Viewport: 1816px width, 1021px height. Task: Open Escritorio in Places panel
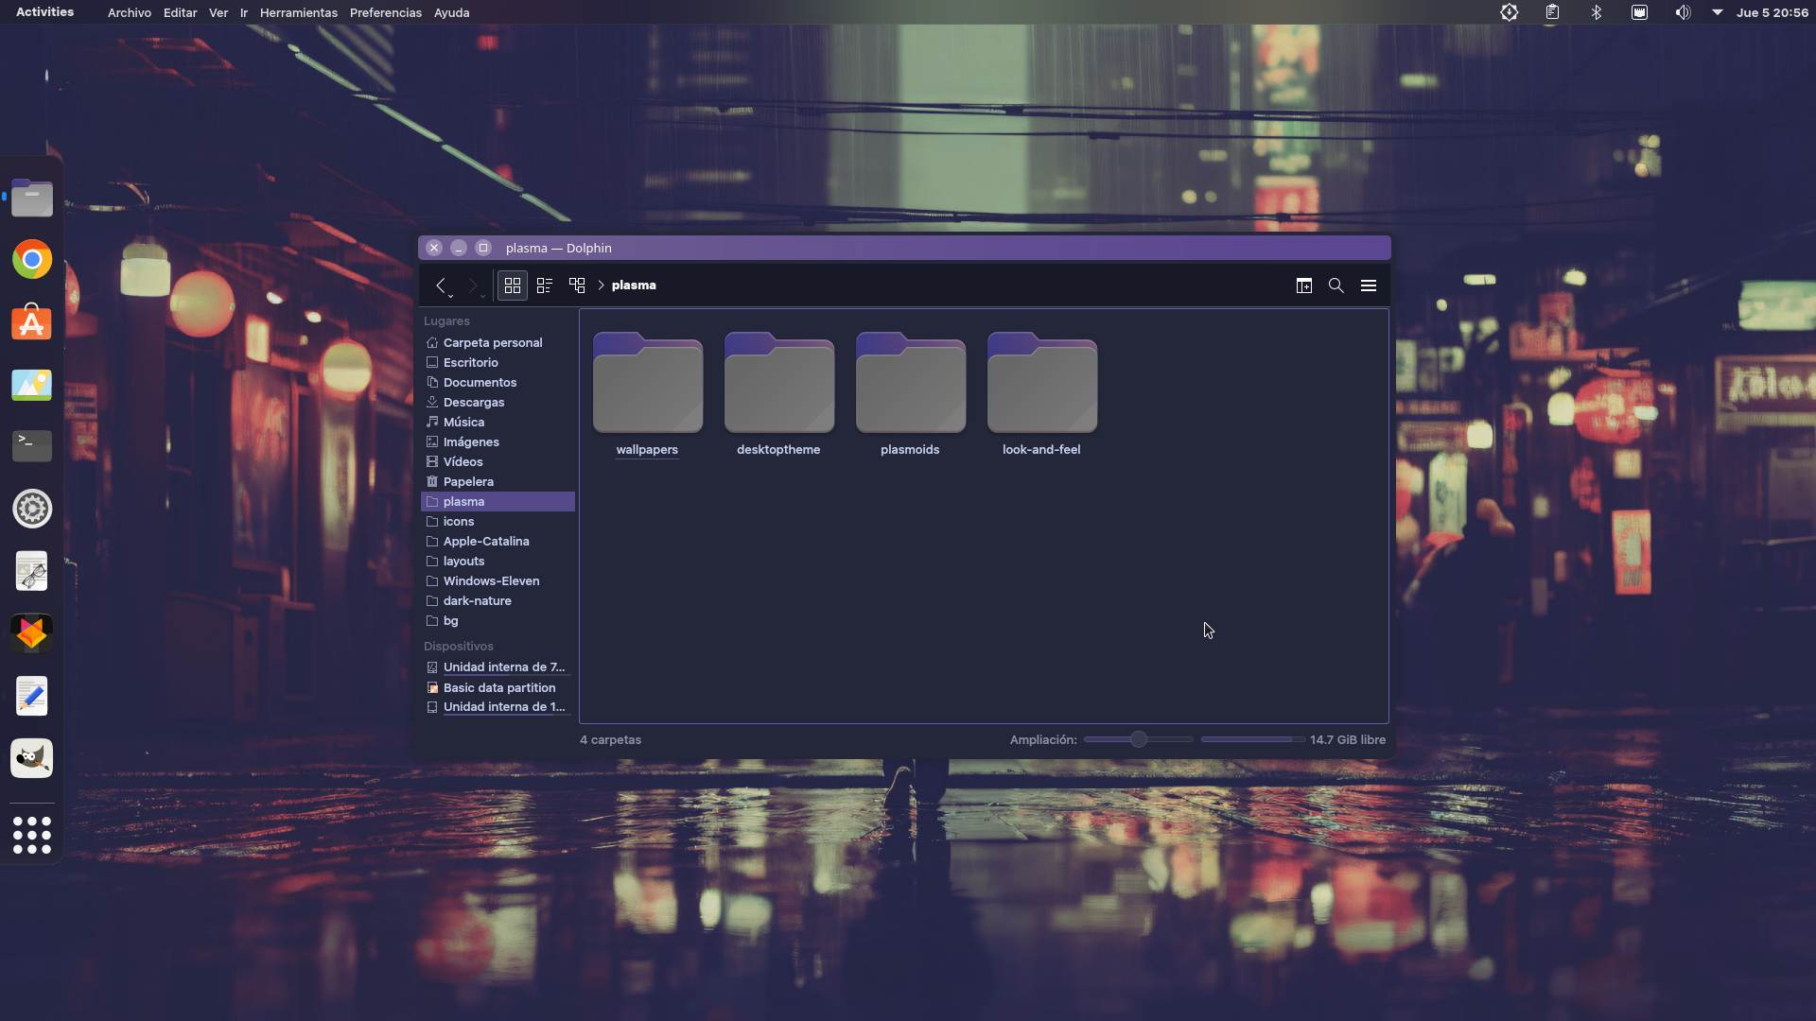[498, 363]
